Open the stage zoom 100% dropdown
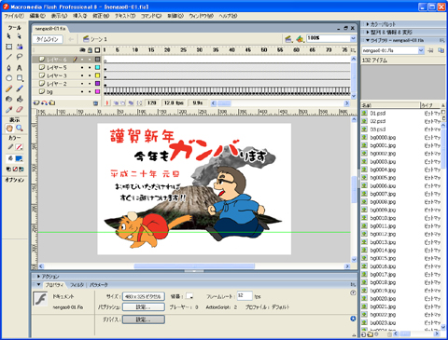 pyautogui.click(x=353, y=38)
